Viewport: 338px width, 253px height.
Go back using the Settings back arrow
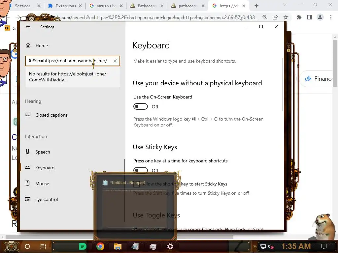click(x=28, y=27)
